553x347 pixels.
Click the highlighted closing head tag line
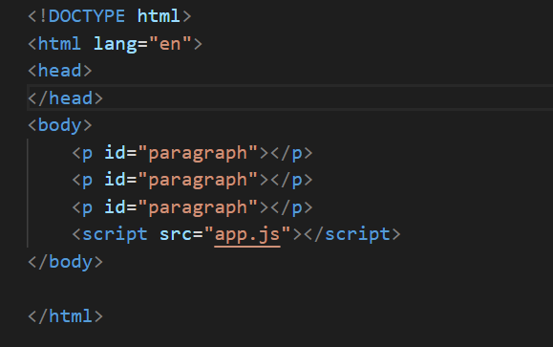coord(290,98)
